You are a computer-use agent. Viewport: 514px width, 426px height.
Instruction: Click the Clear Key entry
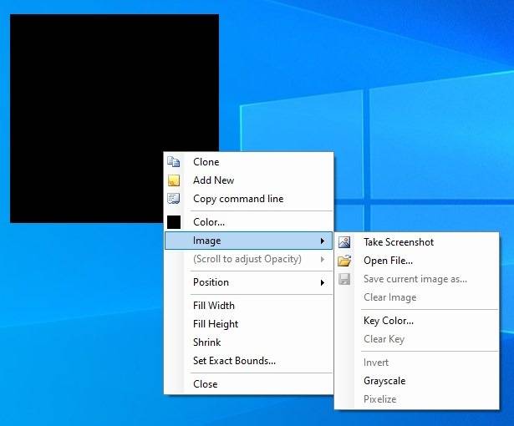pyautogui.click(x=417, y=339)
